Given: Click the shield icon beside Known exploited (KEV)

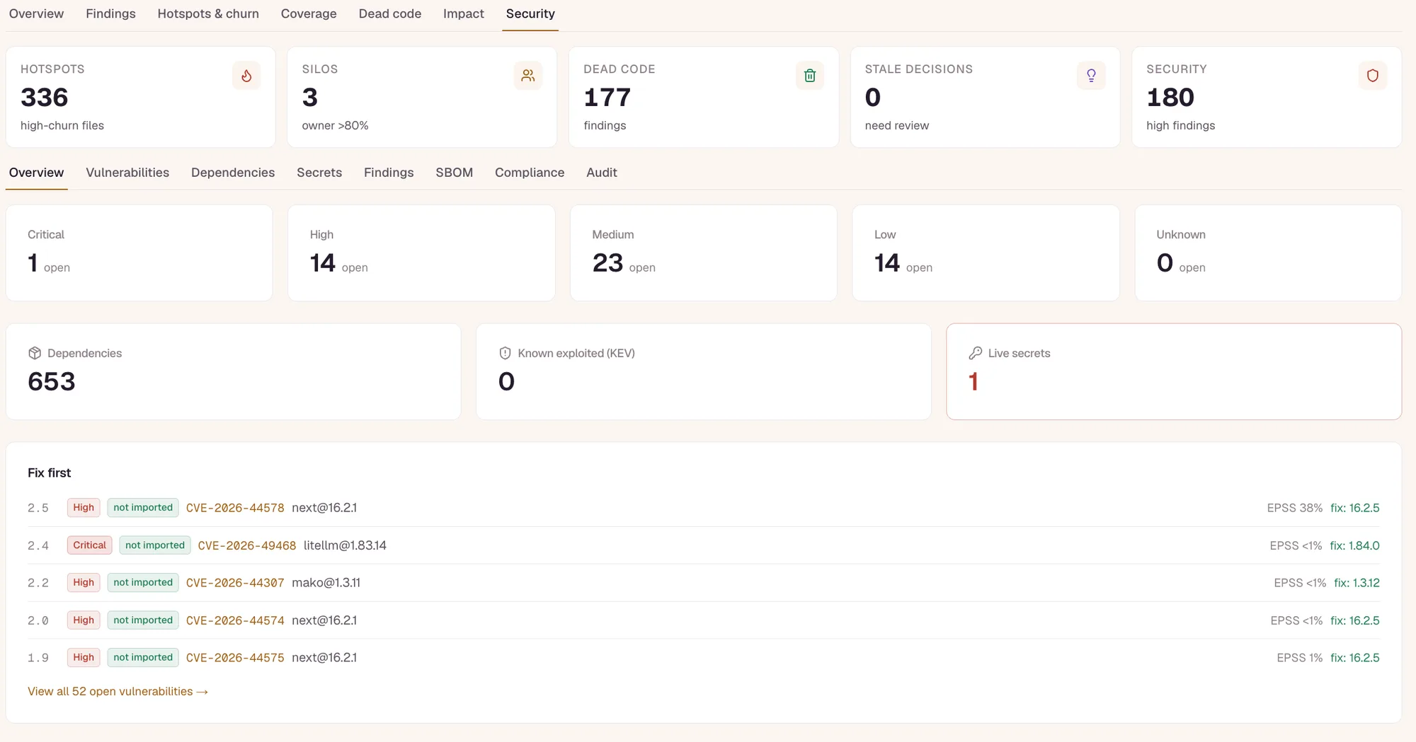Looking at the screenshot, I should [505, 353].
